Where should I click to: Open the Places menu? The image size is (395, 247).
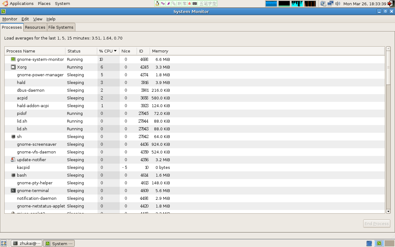44,4
